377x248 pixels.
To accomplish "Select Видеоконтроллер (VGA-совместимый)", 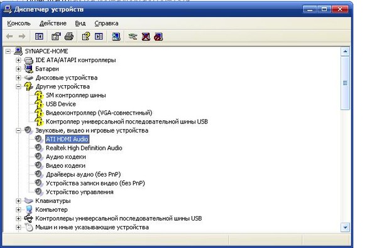I will tap(99, 113).
